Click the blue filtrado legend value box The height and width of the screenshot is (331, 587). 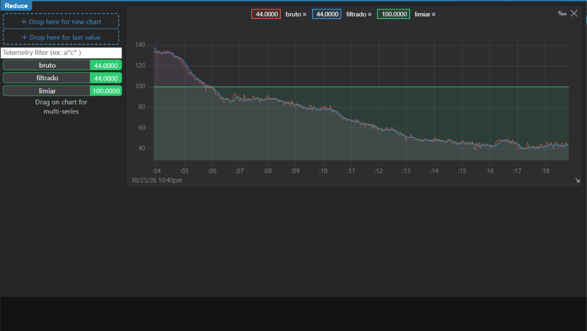(326, 14)
